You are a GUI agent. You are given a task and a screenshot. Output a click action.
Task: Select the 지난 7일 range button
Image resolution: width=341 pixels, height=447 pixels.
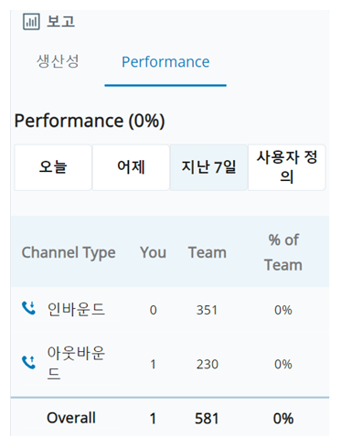click(208, 167)
